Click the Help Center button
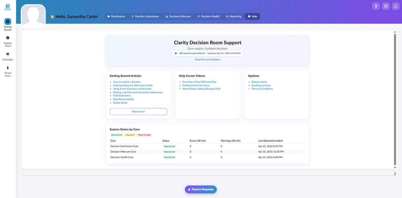The image size is (402, 198). [138, 111]
